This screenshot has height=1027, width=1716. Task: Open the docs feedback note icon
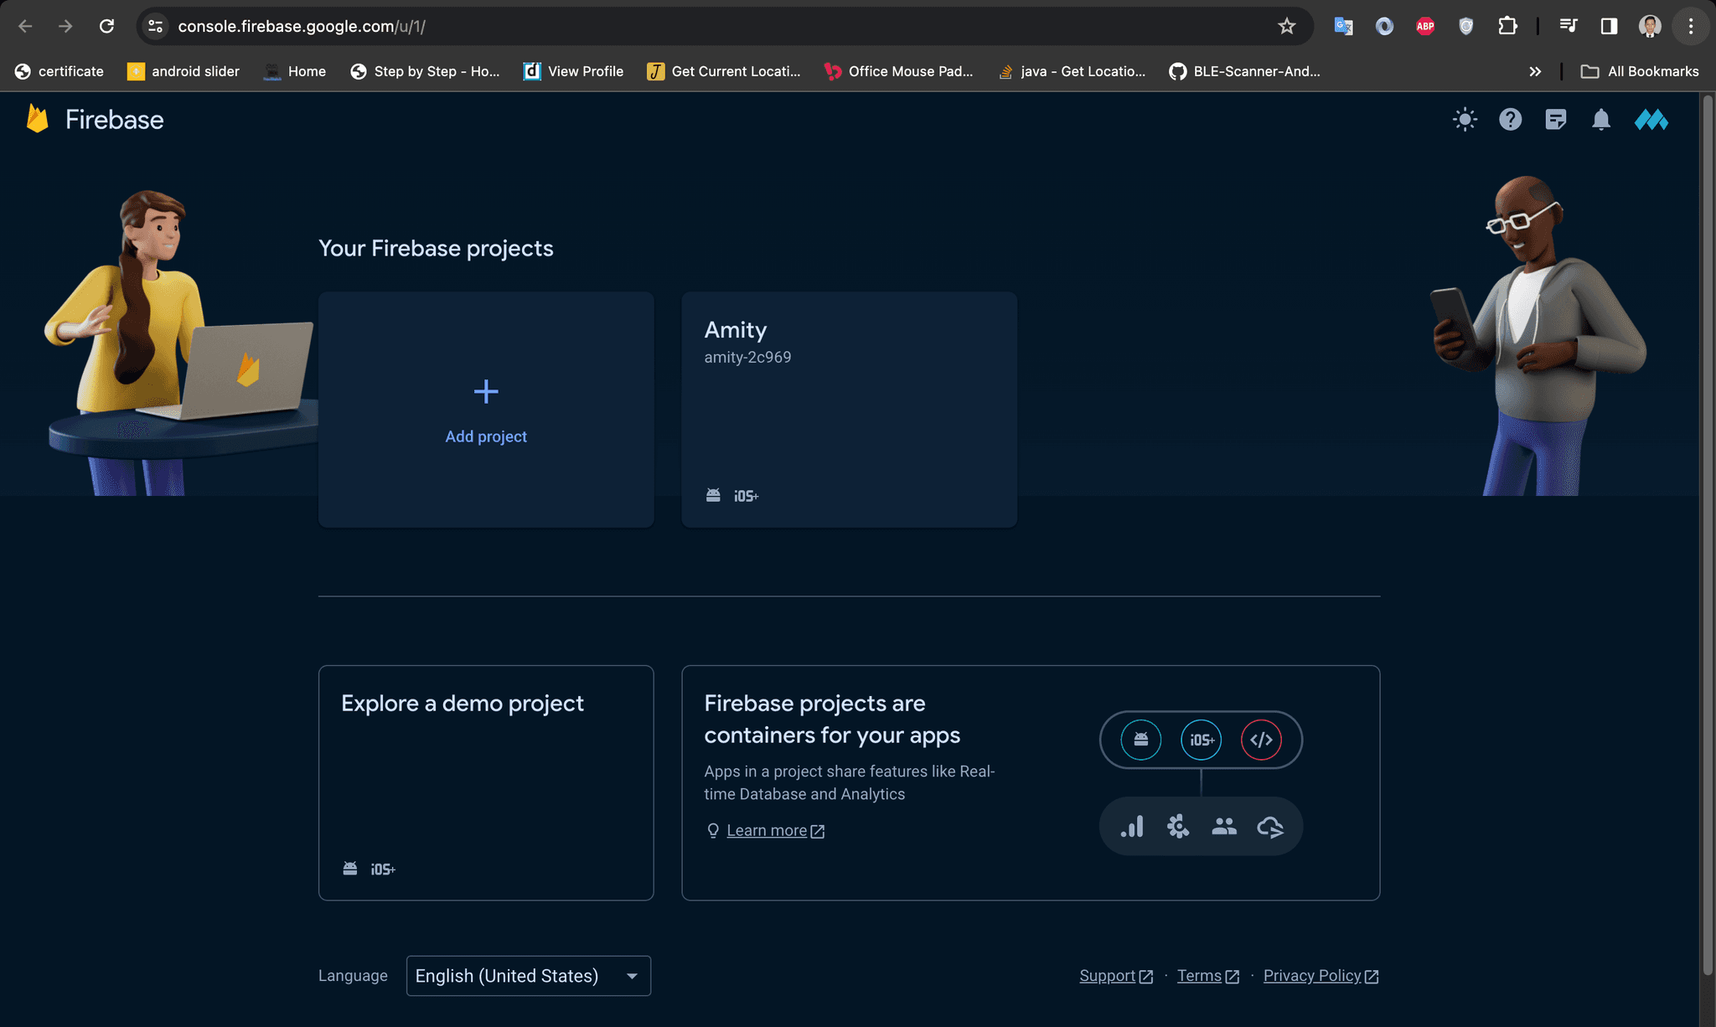pyautogui.click(x=1555, y=120)
